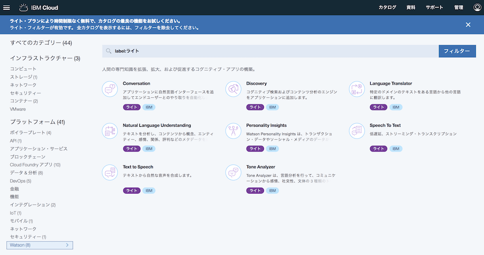Select VMware category
This screenshot has height=255, width=484.
[x=18, y=109]
